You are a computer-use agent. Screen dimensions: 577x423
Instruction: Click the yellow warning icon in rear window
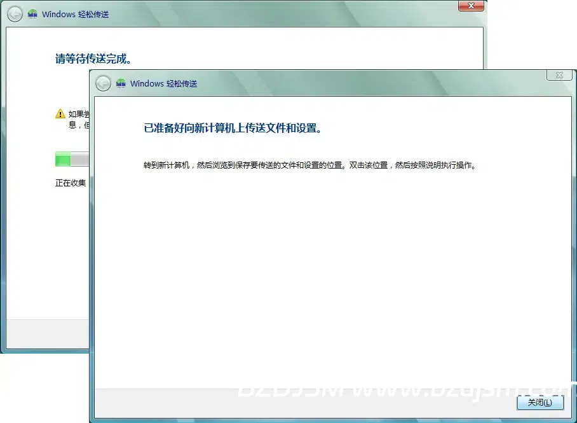60,114
